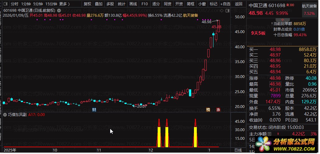Click the 跌停 price 40.08

(311, 78)
